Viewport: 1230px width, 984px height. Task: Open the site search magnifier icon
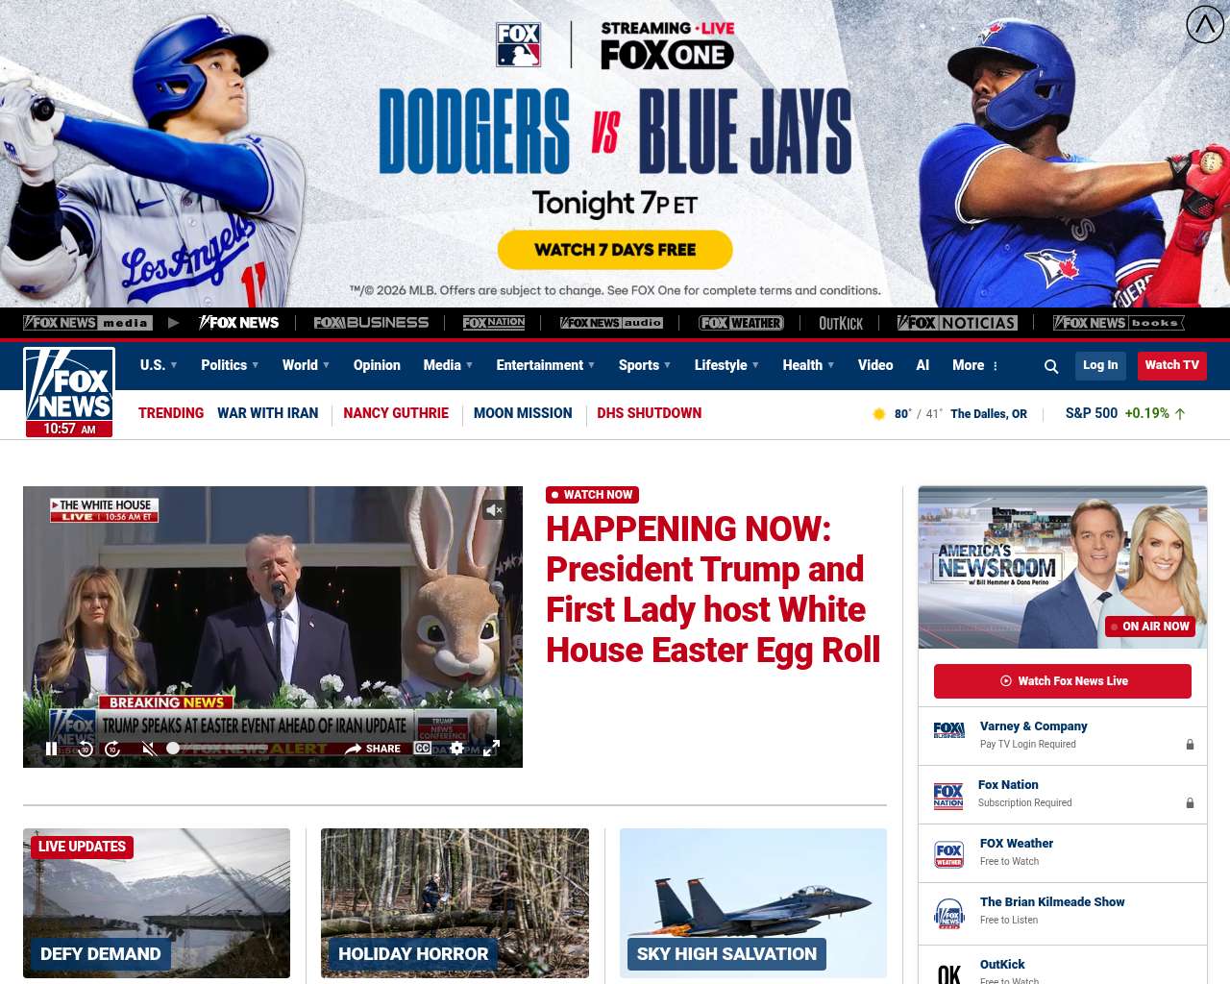(1051, 366)
